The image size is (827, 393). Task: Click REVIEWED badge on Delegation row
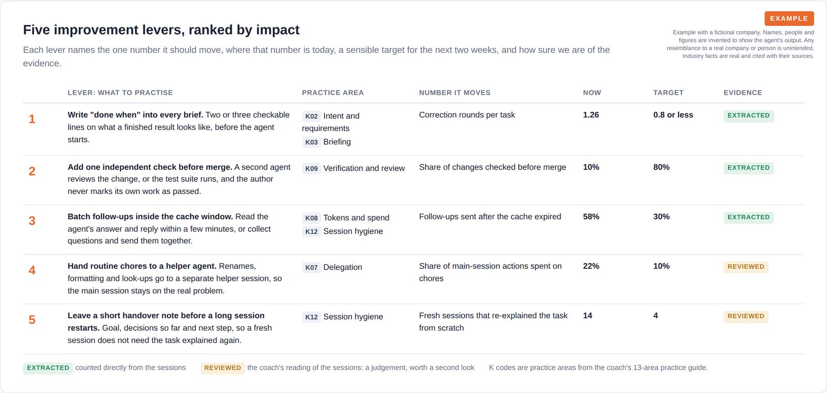(x=746, y=267)
